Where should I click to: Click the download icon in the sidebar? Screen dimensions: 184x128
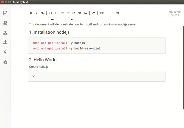pos(5,42)
